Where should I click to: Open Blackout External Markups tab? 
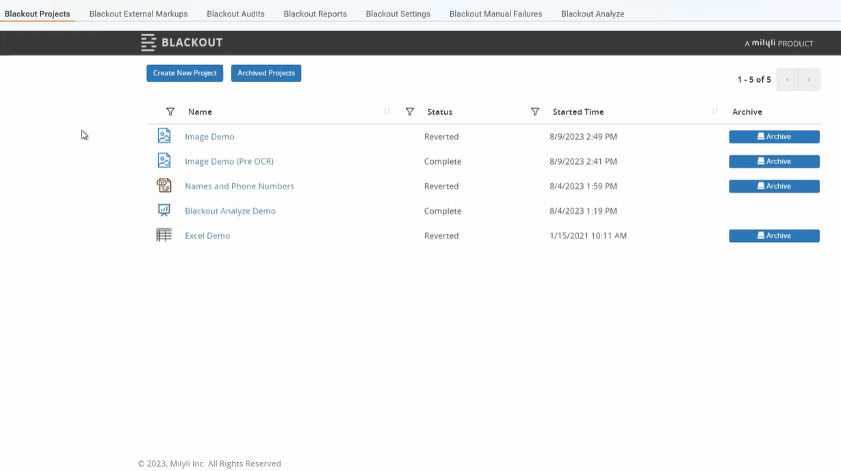click(138, 14)
